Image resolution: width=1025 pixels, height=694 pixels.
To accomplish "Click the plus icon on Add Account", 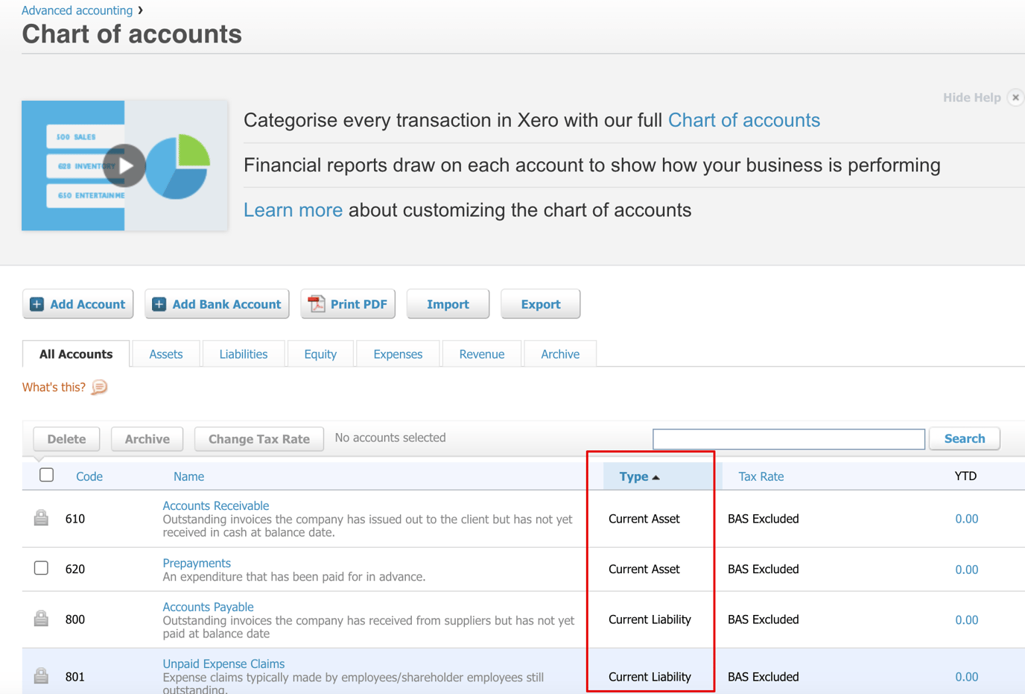I will click(x=36, y=303).
